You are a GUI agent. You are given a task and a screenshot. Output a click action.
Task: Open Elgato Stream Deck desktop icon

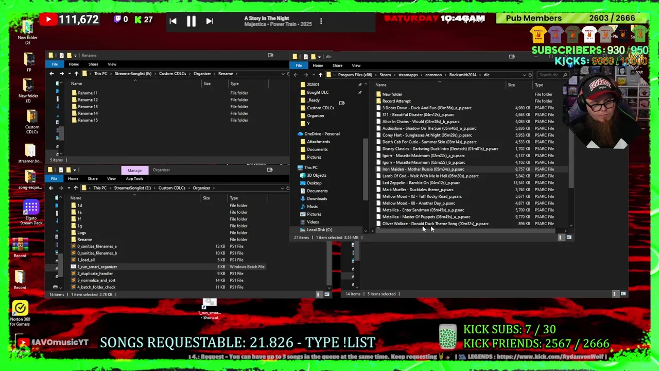click(x=31, y=212)
